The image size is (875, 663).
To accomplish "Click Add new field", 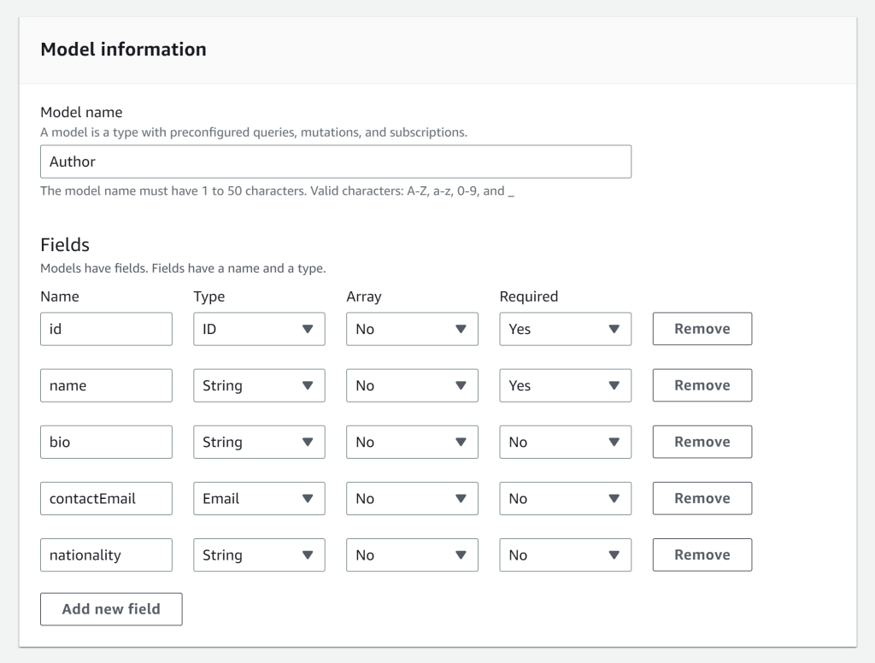I will click(x=110, y=609).
